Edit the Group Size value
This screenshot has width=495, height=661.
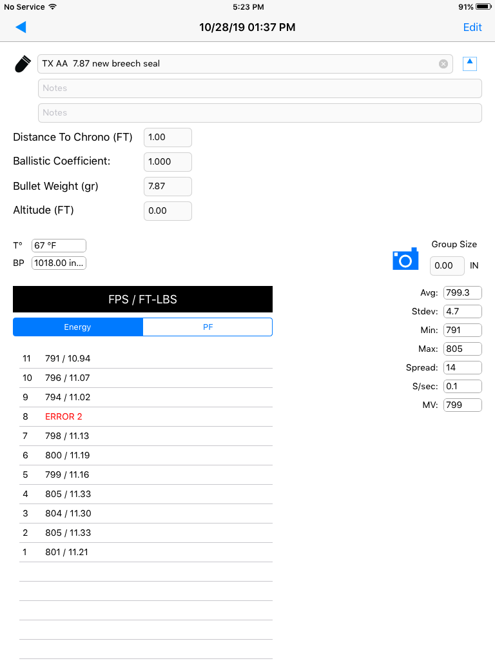pyautogui.click(x=447, y=266)
